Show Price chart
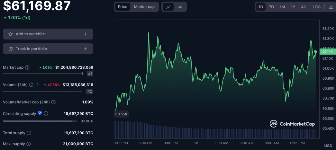Image resolution: width=336 pixels, height=150 pixels. pyautogui.click(x=123, y=7)
